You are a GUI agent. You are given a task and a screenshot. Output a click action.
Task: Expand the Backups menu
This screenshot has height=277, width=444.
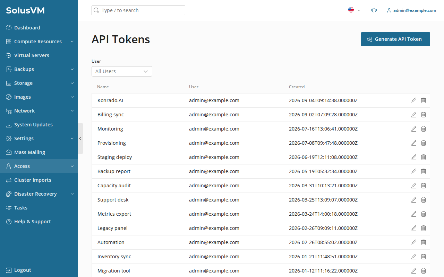tap(39, 69)
